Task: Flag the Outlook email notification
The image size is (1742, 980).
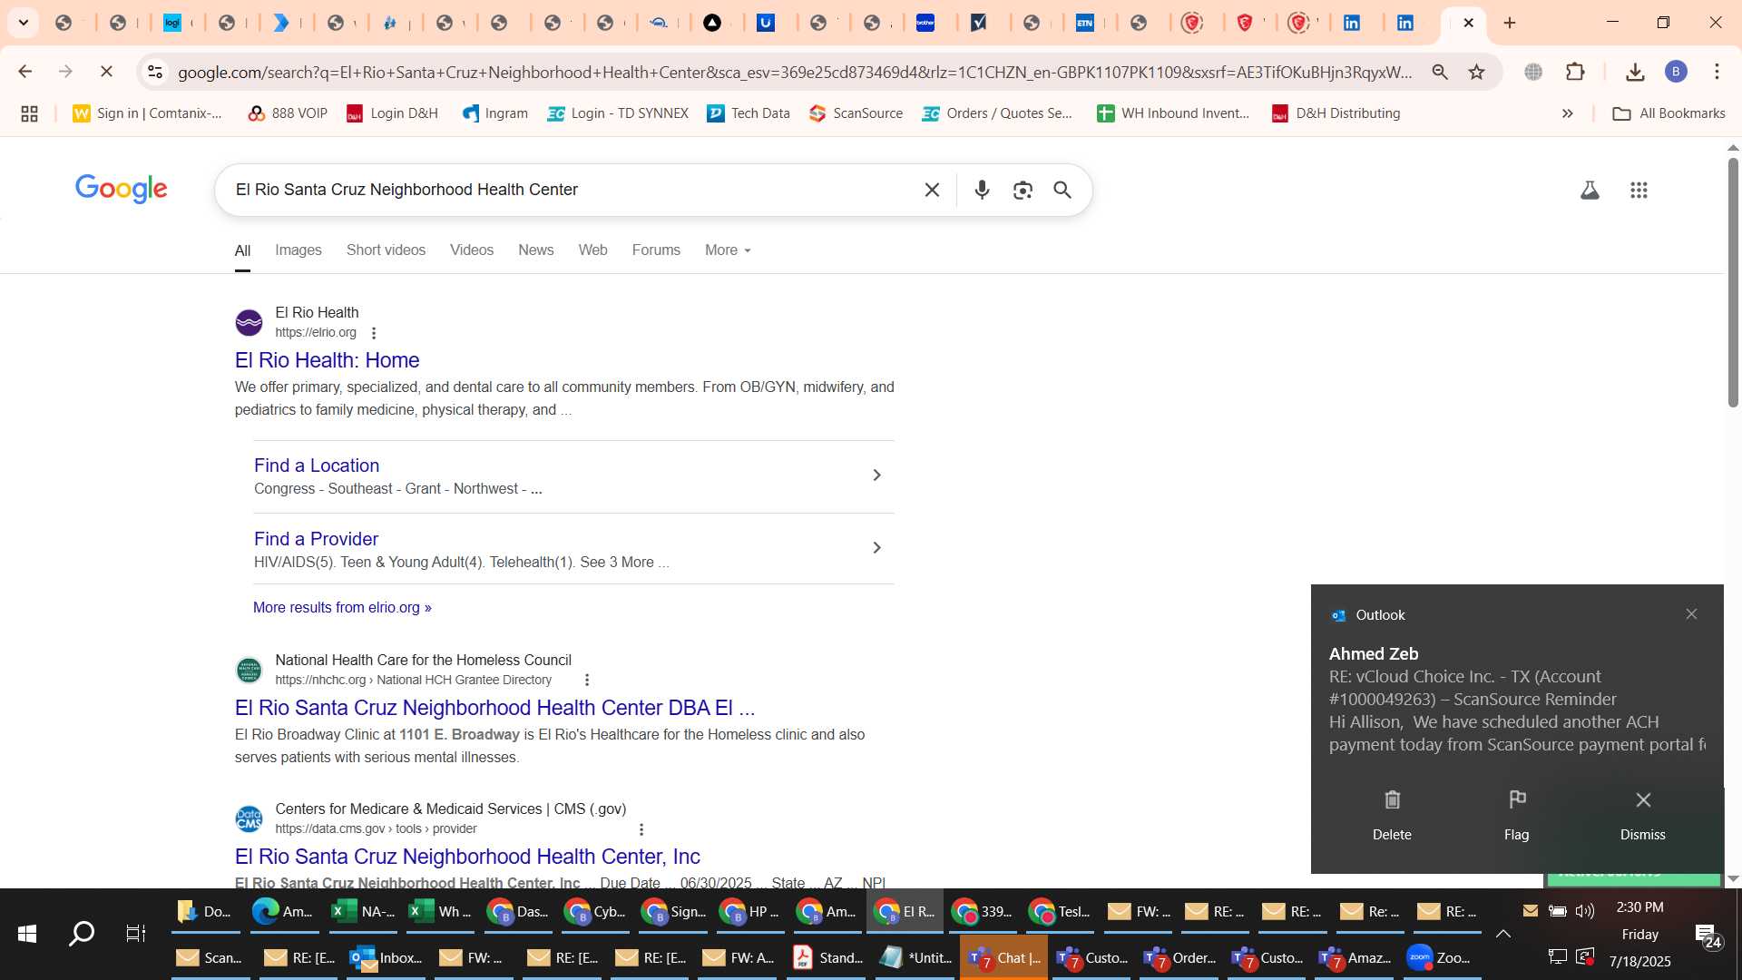Action: (x=1517, y=800)
